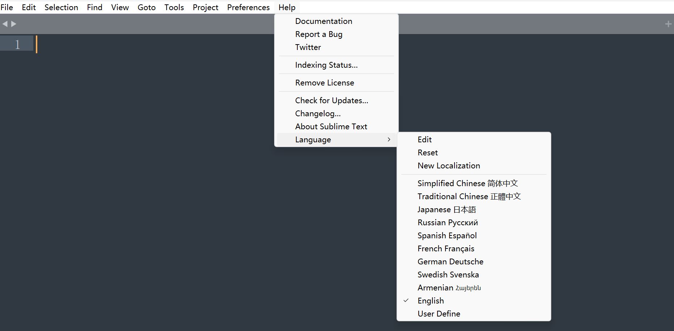The height and width of the screenshot is (331, 674).
Task: Click the tab scroll right arrow
Action: [14, 24]
